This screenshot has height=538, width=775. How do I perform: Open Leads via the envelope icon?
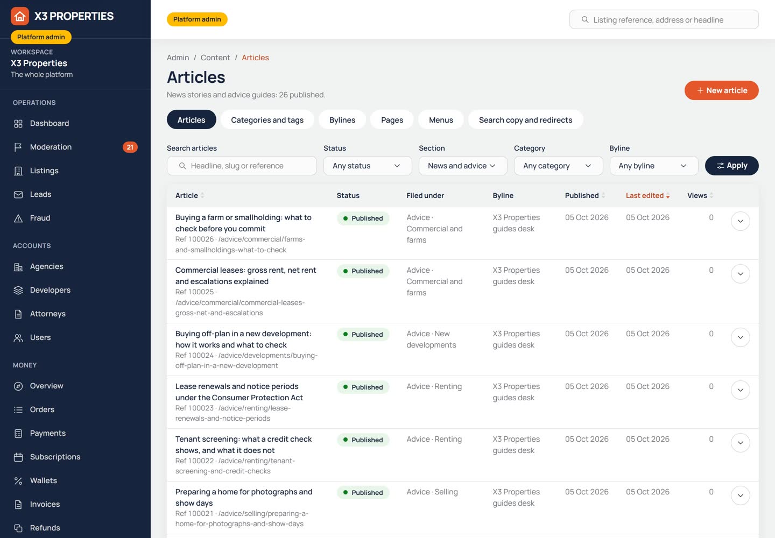(18, 195)
